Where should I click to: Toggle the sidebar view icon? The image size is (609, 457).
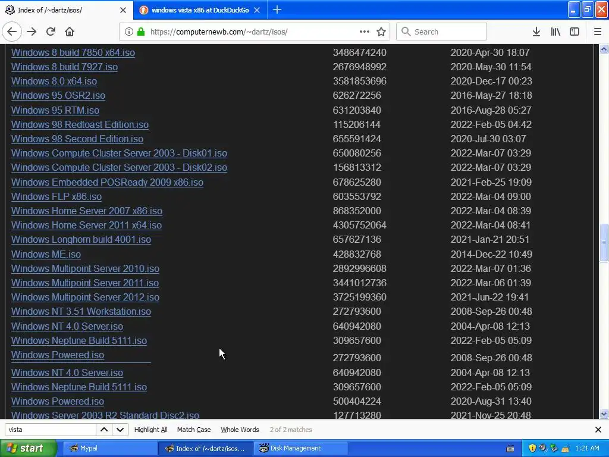(x=575, y=32)
